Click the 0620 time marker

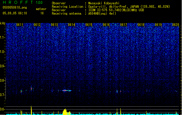176,25
